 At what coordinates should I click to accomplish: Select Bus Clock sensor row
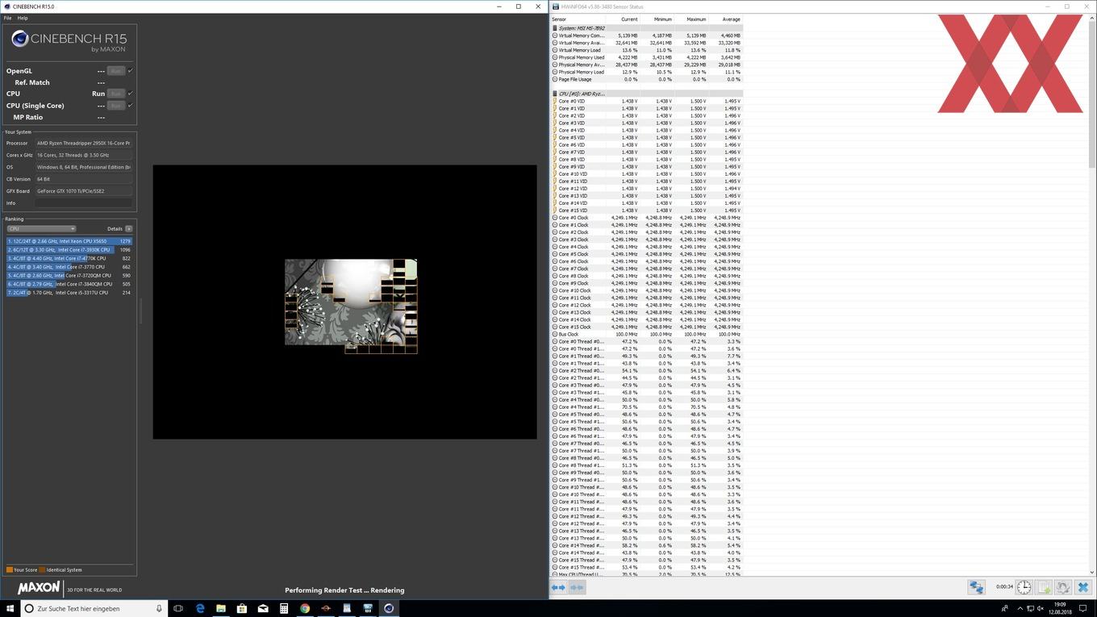647,334
